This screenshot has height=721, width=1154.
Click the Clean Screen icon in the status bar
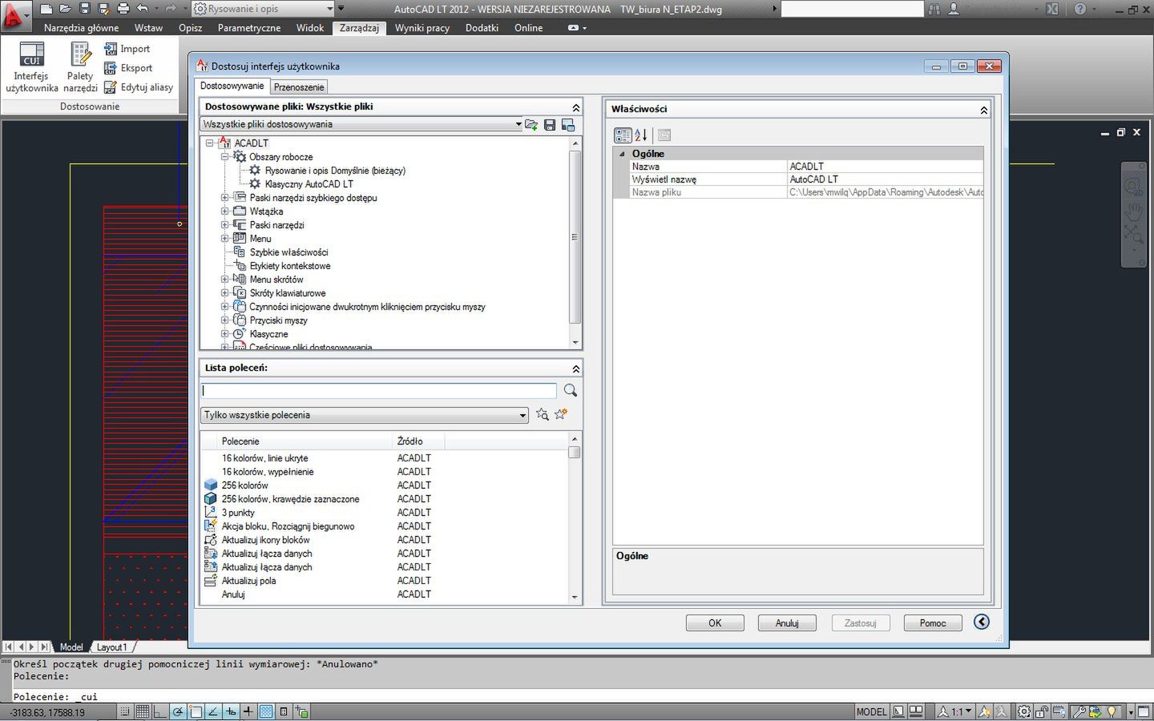pos(1144,711)
